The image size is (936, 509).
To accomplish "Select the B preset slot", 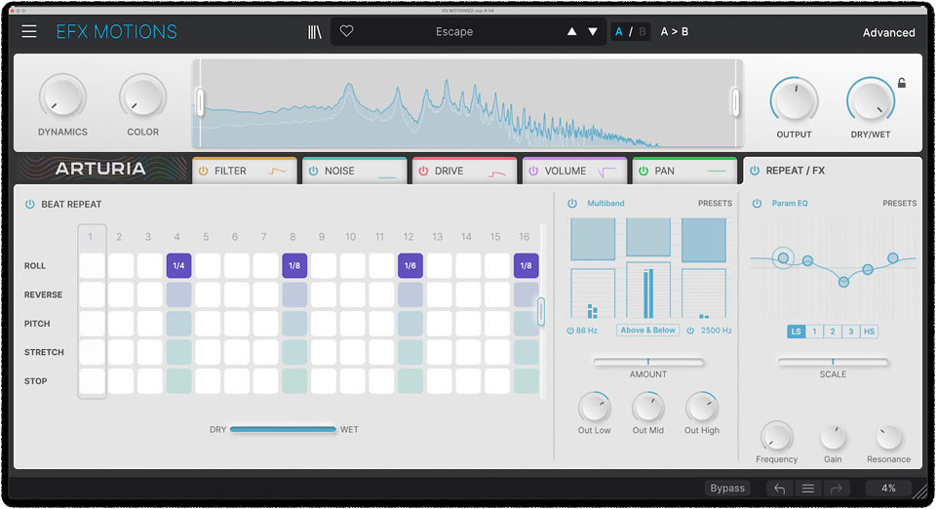I will (x=643, y=31).
